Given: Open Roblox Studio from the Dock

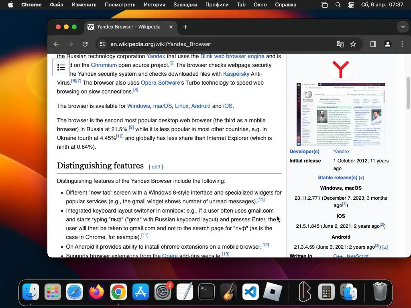Looking at the screenshot, I should (273, 292).
